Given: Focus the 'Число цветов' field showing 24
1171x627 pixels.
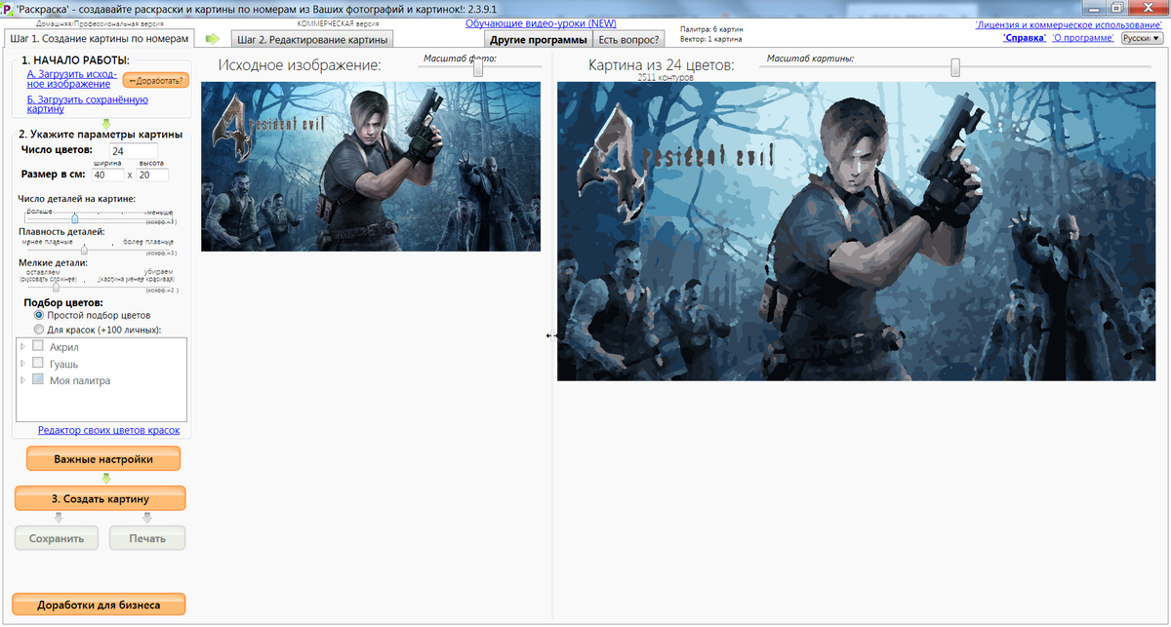Looking at the screenshot, I should pyautogui.click(x=133, y=150).
